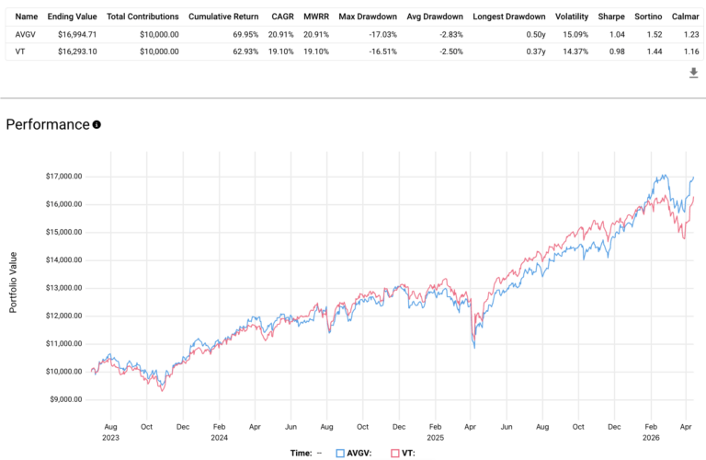Click the 0.98 Sharpe value
706x460 pixels.
coord(617,52)
